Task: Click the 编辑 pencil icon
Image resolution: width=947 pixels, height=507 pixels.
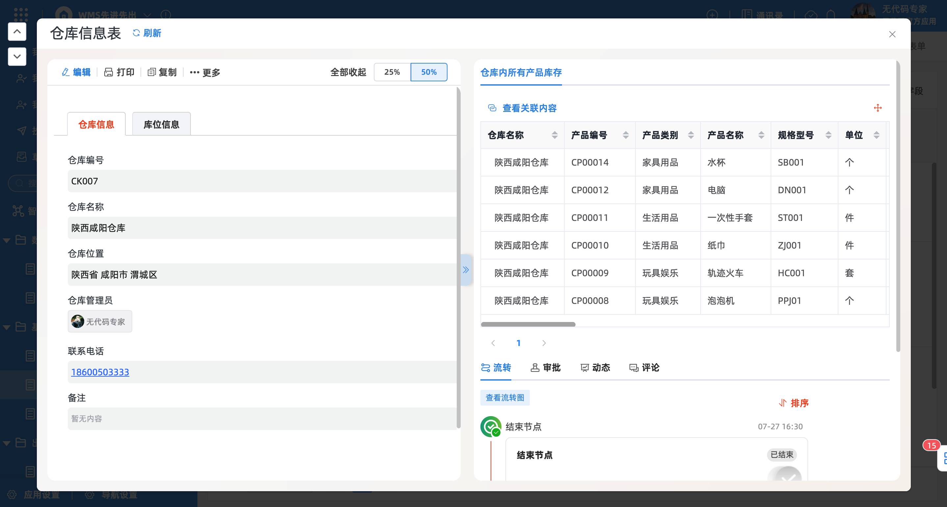Action: tap(66, 72)
